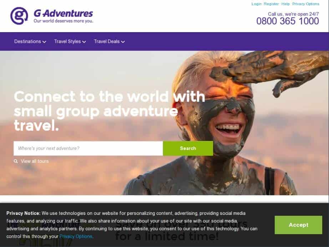Open the Login link
This screenshot has width=329, height=247.
[257, 4]
